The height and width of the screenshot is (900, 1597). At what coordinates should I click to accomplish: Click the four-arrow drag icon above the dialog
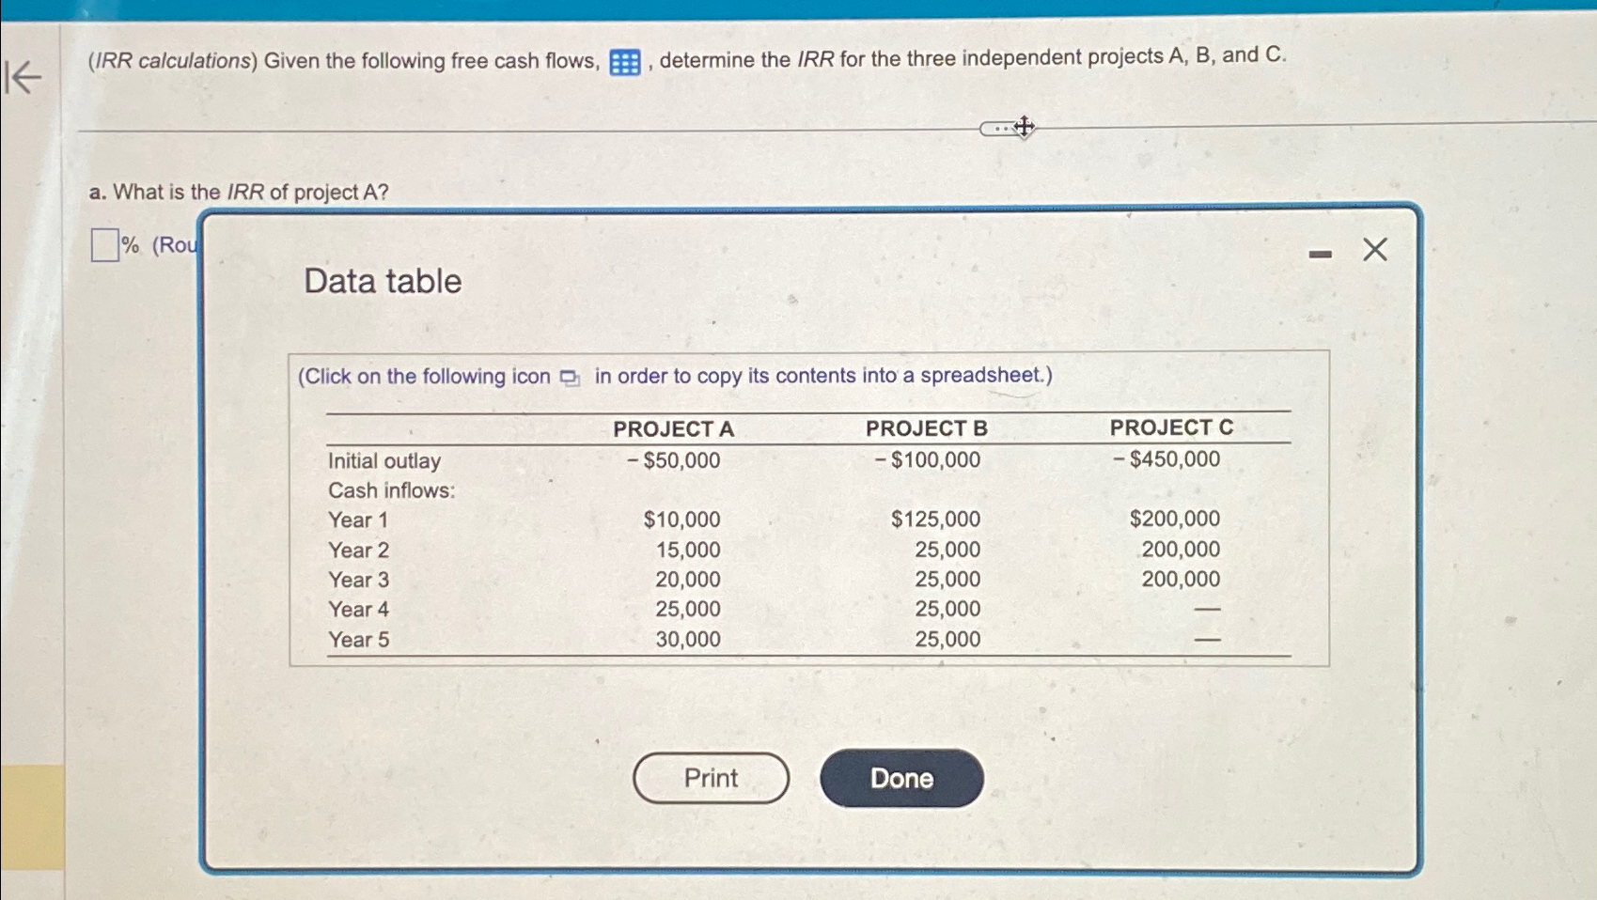[x=1023, y=126]
